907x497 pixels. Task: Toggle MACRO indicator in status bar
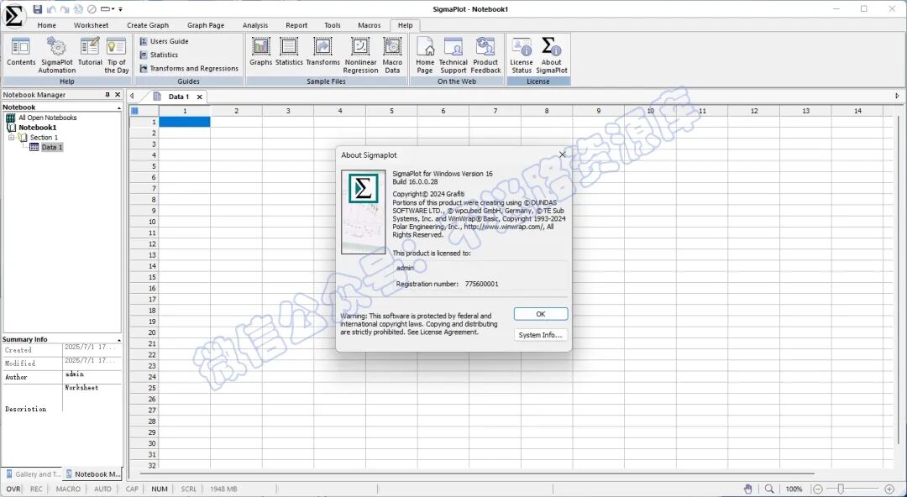coord(68,489)
